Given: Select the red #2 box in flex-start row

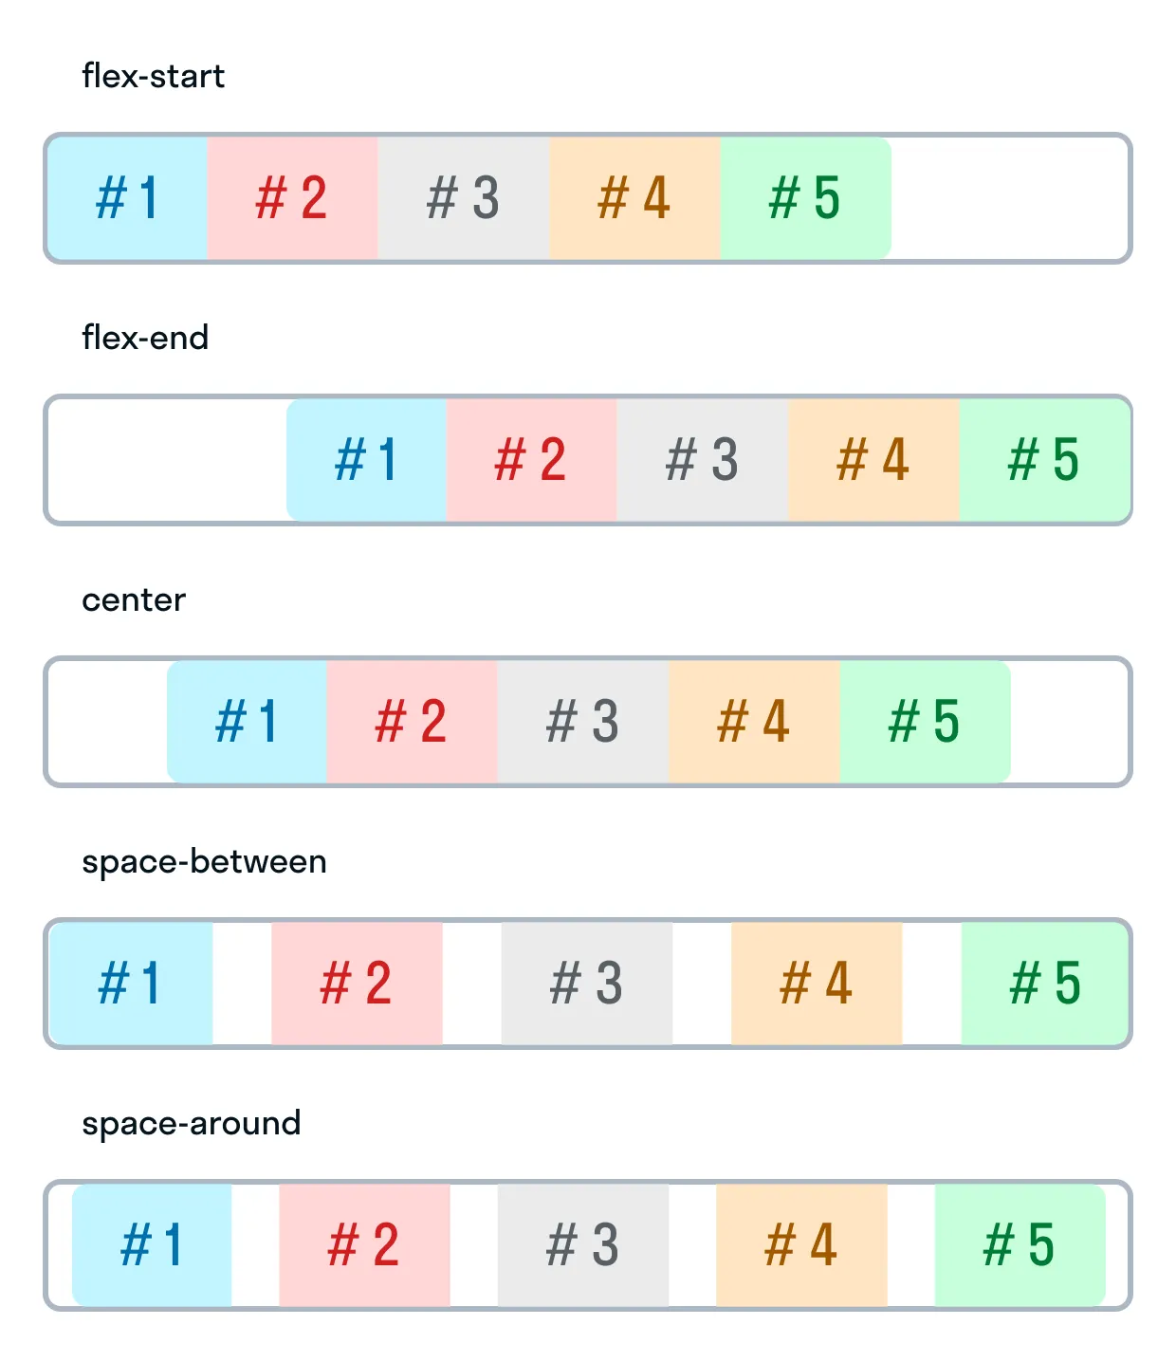Looking at the screenshot, I should click(x=293, y=198).
